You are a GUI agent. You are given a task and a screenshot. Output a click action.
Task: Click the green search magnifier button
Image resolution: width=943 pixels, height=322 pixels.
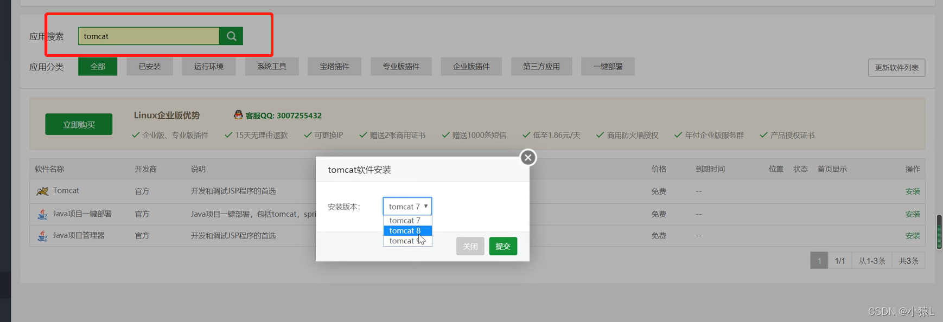[x=231, y=36]
